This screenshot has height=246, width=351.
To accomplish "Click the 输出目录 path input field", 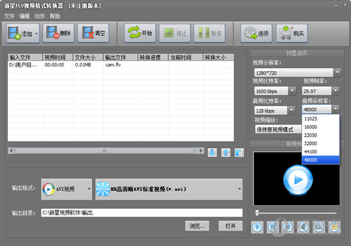I will point(142,213).
